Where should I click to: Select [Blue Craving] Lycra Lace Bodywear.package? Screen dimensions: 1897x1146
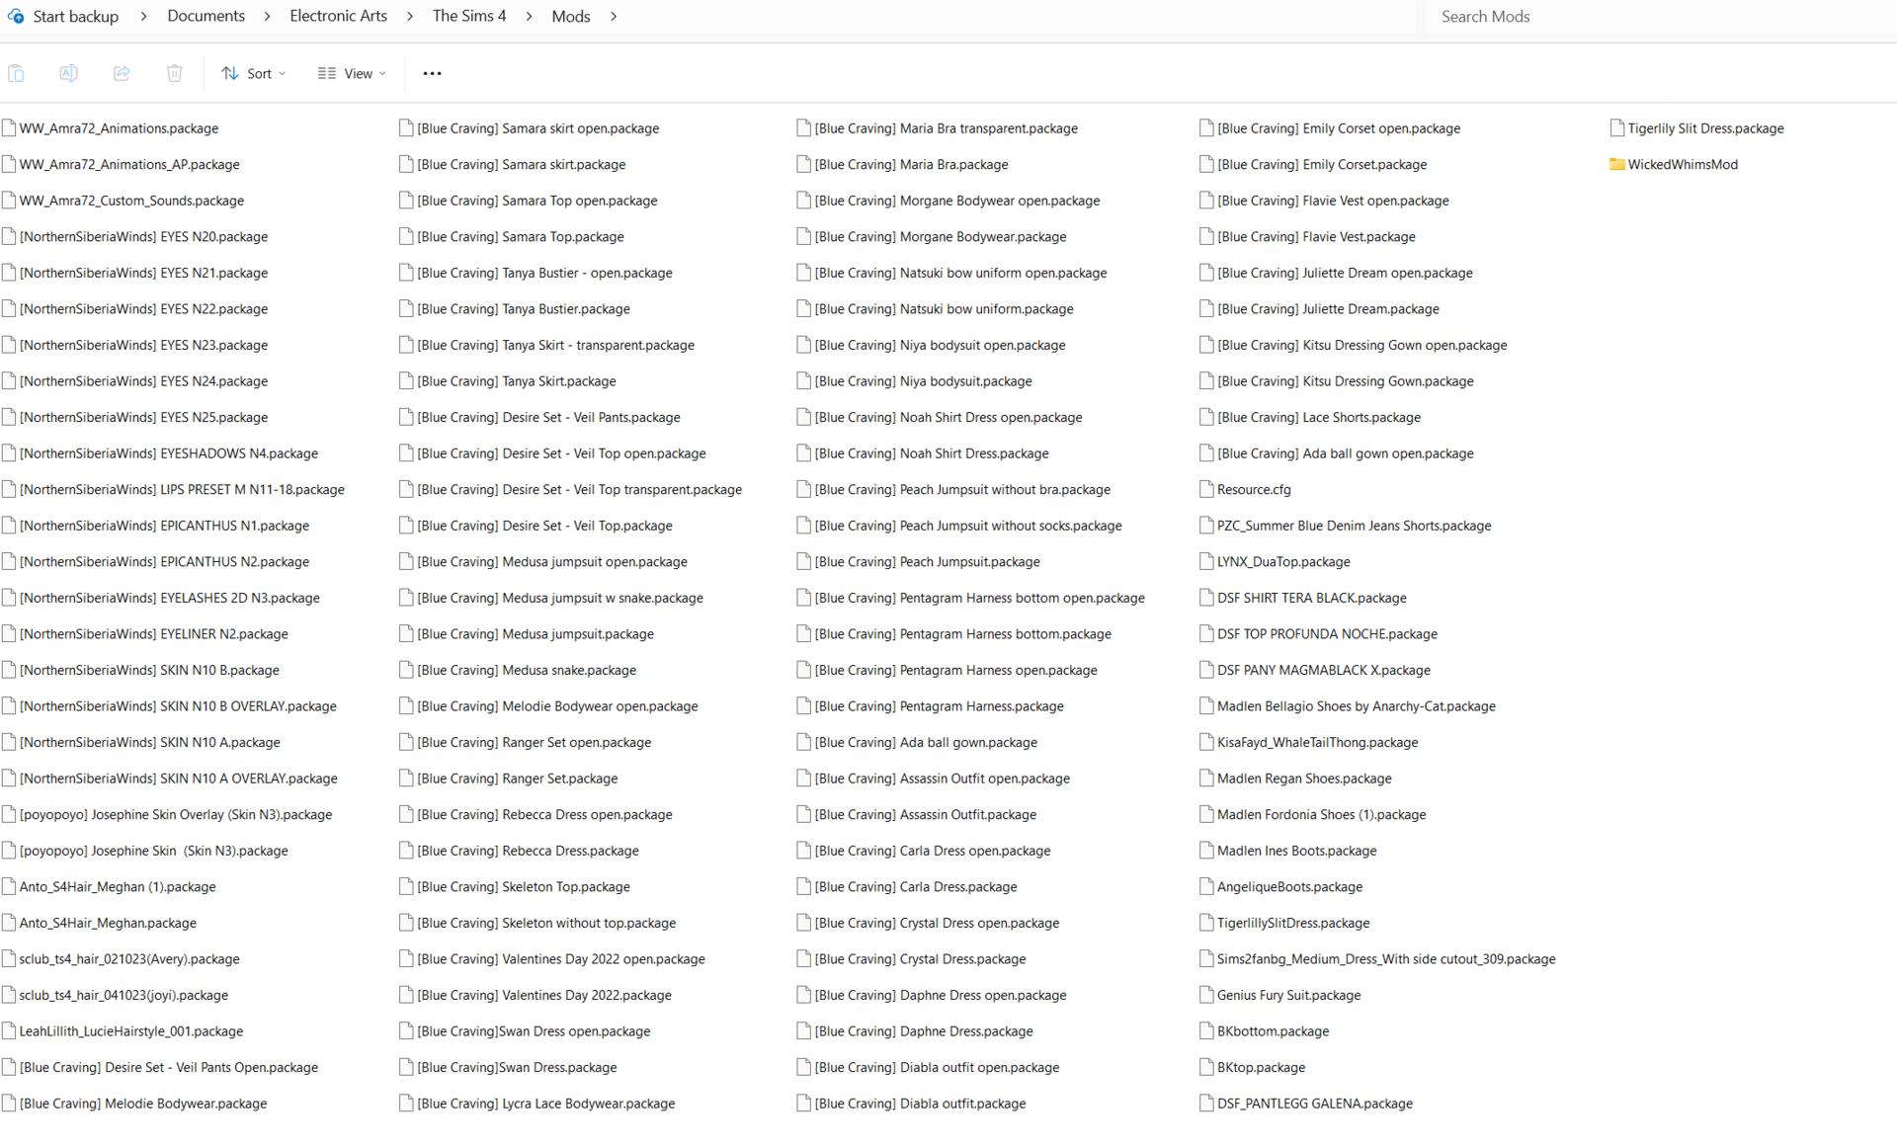click(x=536, y=1103)
